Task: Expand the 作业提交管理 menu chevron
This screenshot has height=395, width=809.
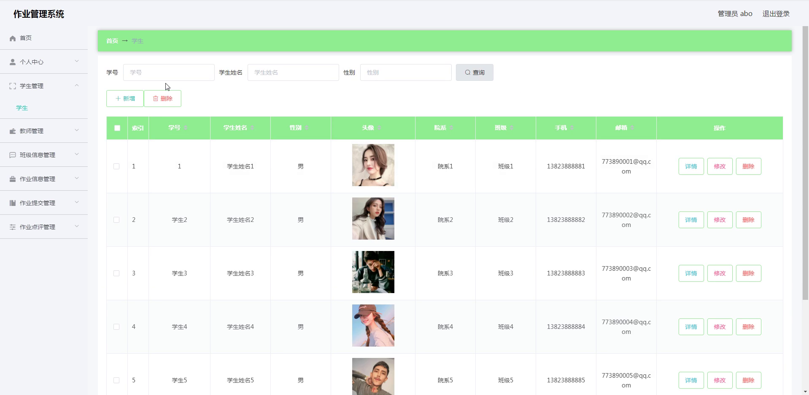Action: (x=77, y=202)
